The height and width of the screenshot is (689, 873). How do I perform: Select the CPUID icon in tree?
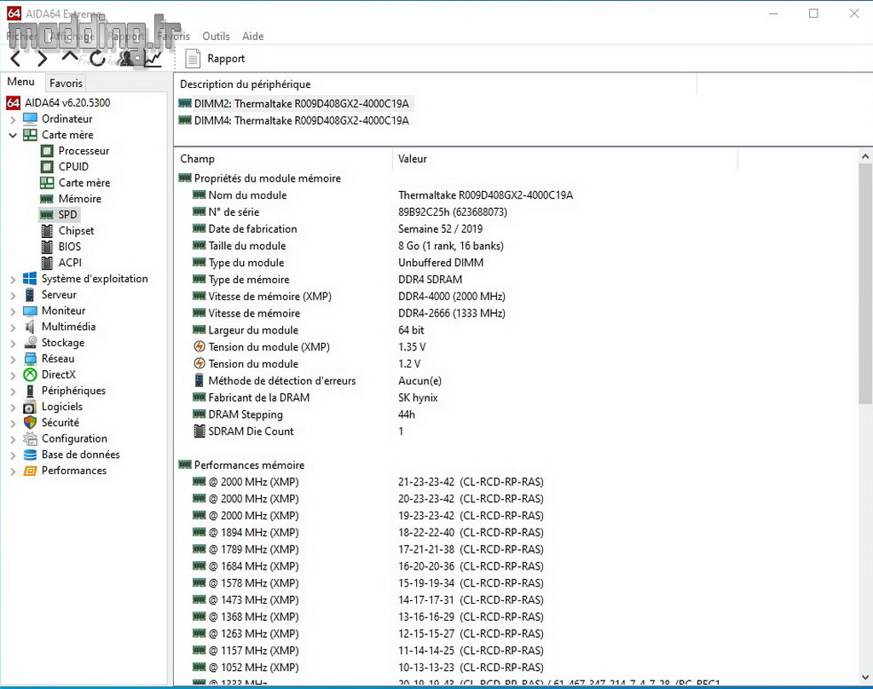48,166
